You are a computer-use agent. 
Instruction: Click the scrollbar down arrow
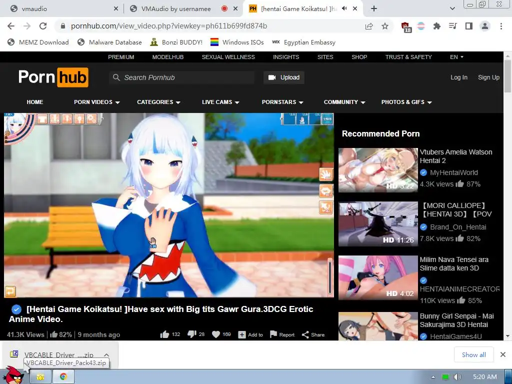coord(507,336)
